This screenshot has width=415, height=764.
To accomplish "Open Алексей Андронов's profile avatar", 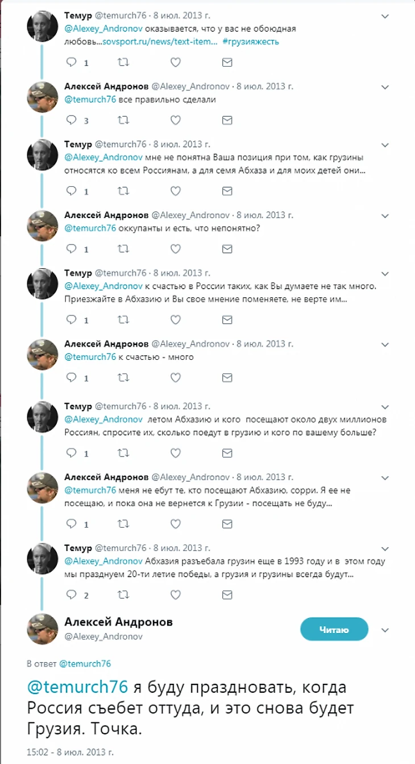I will (x=42, y=629).
